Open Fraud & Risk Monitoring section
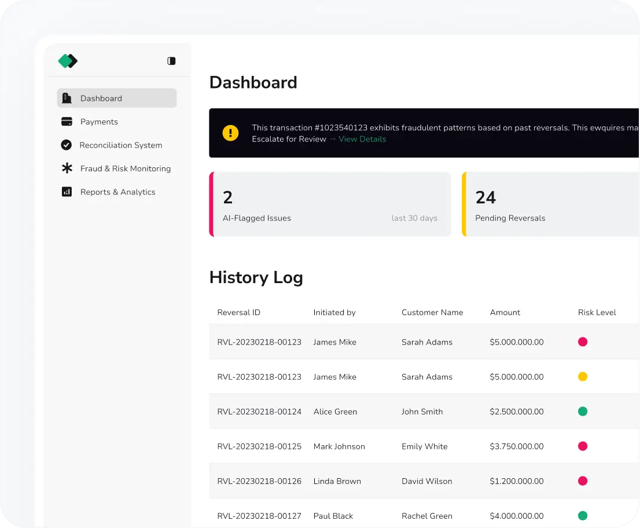Image resolution: width=640 pixels, height=528 pixels. [x=125, y=168]
